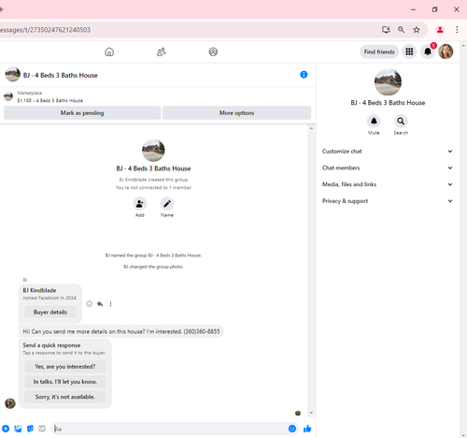React to BJ Kindblade message with emoji icon

point(90,304)
